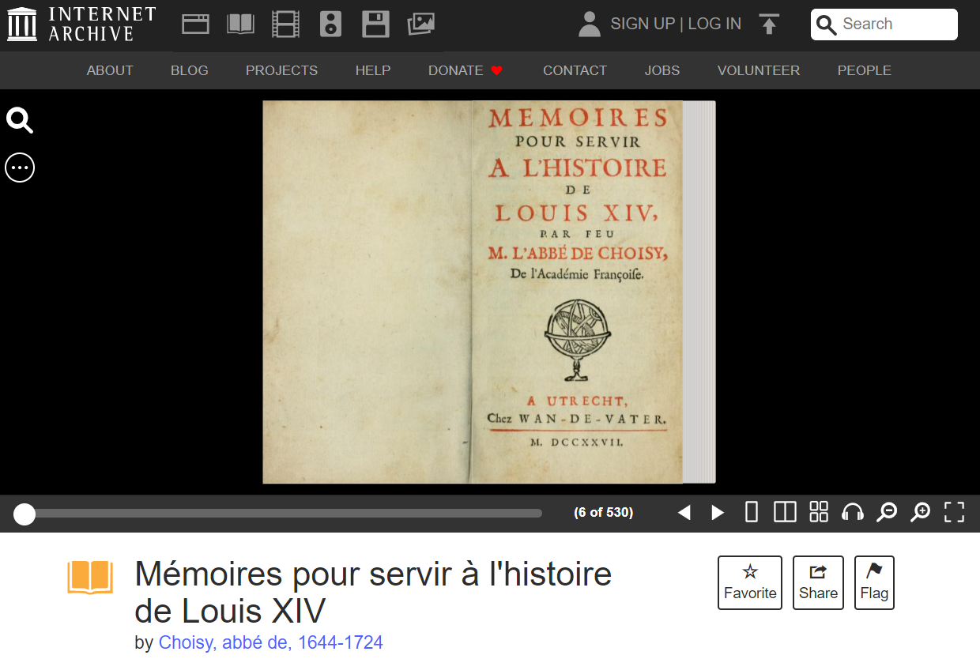Open the CONTACT menu item
Viewport: 980px width, 659px height.
point(575,70)
